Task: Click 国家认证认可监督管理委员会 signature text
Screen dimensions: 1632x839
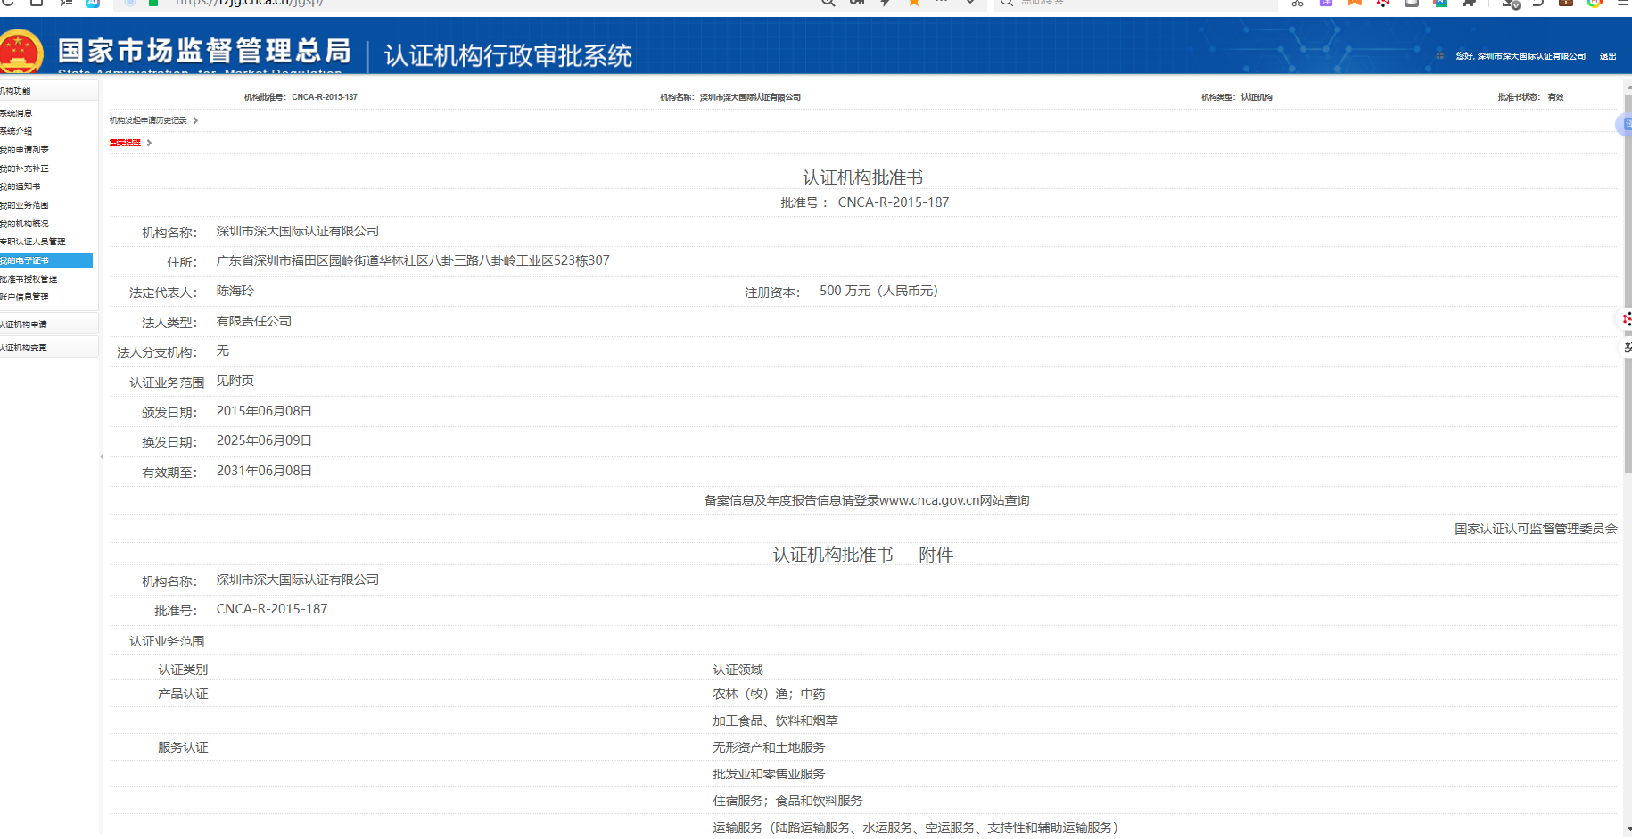Action: pos(1536,529)
